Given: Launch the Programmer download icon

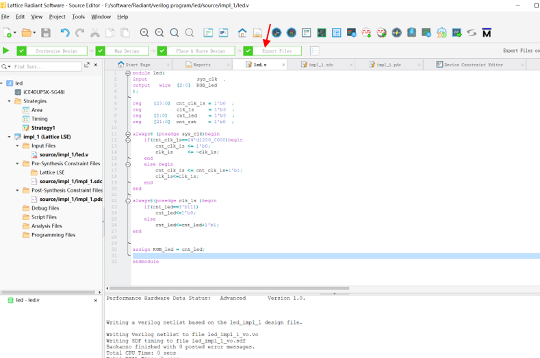Looking at the screenshot, I should [411, 33].
